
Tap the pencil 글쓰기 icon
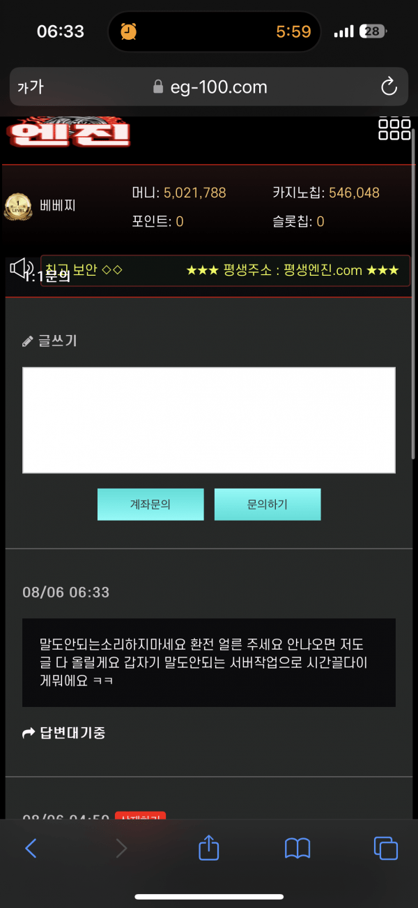tap(28, 341)
